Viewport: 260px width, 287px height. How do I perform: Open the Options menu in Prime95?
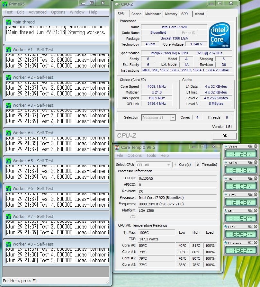pos(58,12)
